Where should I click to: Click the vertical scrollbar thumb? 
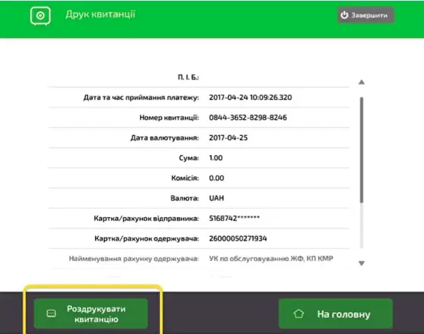pyautogui.click(x=362, y=150)
